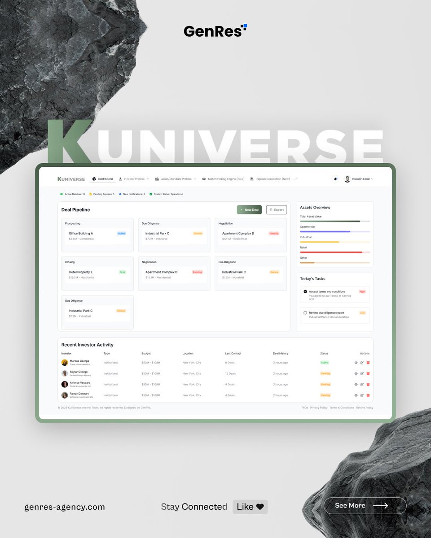Click the Export button

(277, 210)
